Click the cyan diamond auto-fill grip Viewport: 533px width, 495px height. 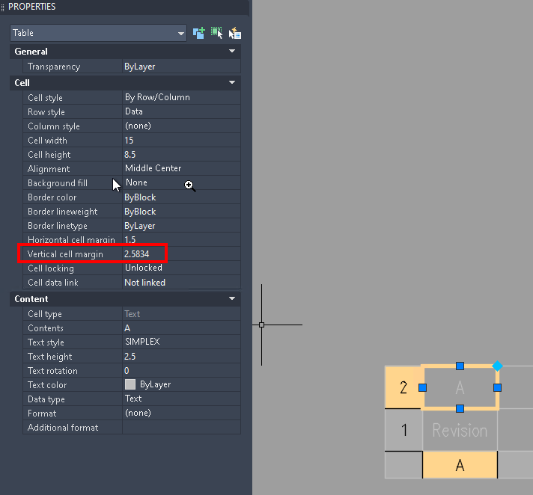(x=497, y=366)
